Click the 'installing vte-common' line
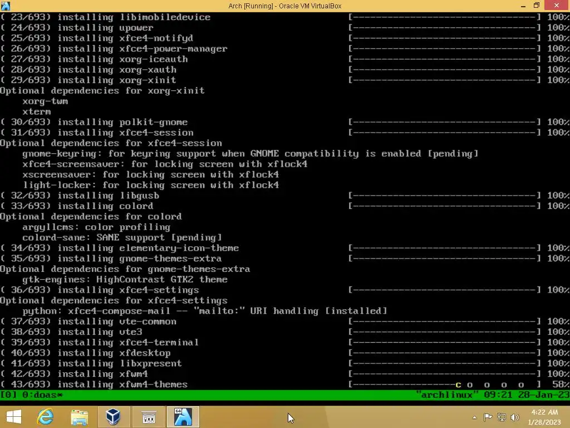This screenshot has width=570, height=428. 89,322
